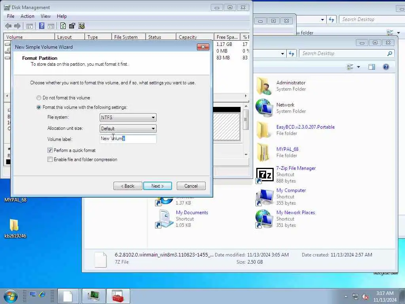Click Show Desktop quick launch icon
Viewport: 405px width, 304px height.
click(32, 294)
